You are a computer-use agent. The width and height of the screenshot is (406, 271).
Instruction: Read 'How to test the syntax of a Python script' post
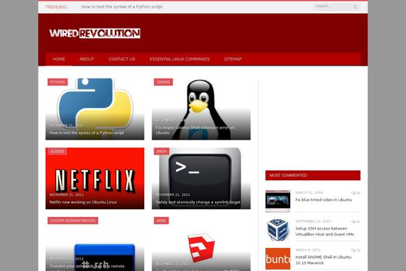87,133
